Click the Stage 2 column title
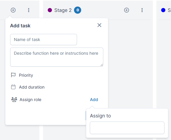 [63, 10]
